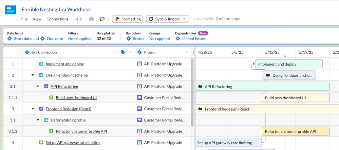The height and width of the screenshot is (150, 339).
Task: Collapse the API Refactoring row
Action: click(x=38, y=86)
